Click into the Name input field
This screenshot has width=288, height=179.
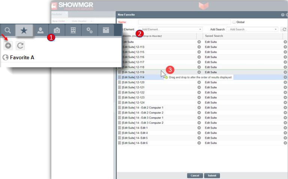[184, 22]
